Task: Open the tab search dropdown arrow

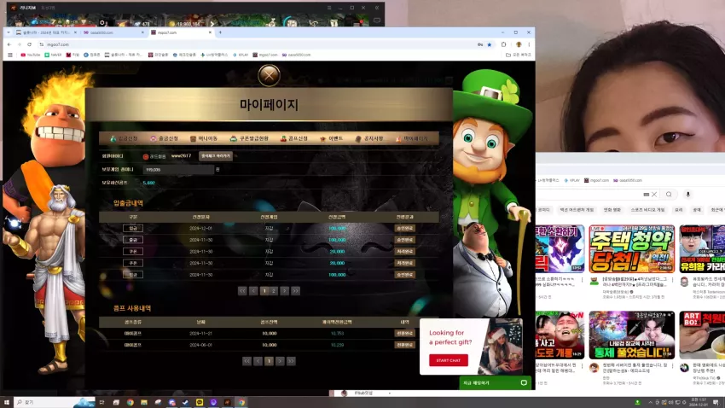Action: (9, 32)
